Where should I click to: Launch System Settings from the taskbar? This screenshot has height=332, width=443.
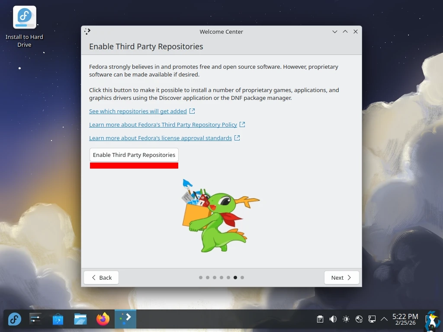tap(35, 319)
